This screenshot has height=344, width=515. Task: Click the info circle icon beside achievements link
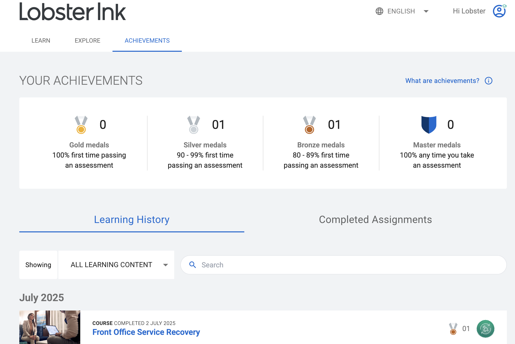tap(489, 81)
